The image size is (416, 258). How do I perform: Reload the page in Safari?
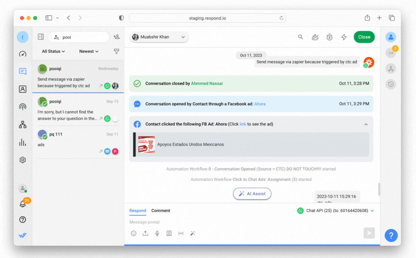click(281, 18)
